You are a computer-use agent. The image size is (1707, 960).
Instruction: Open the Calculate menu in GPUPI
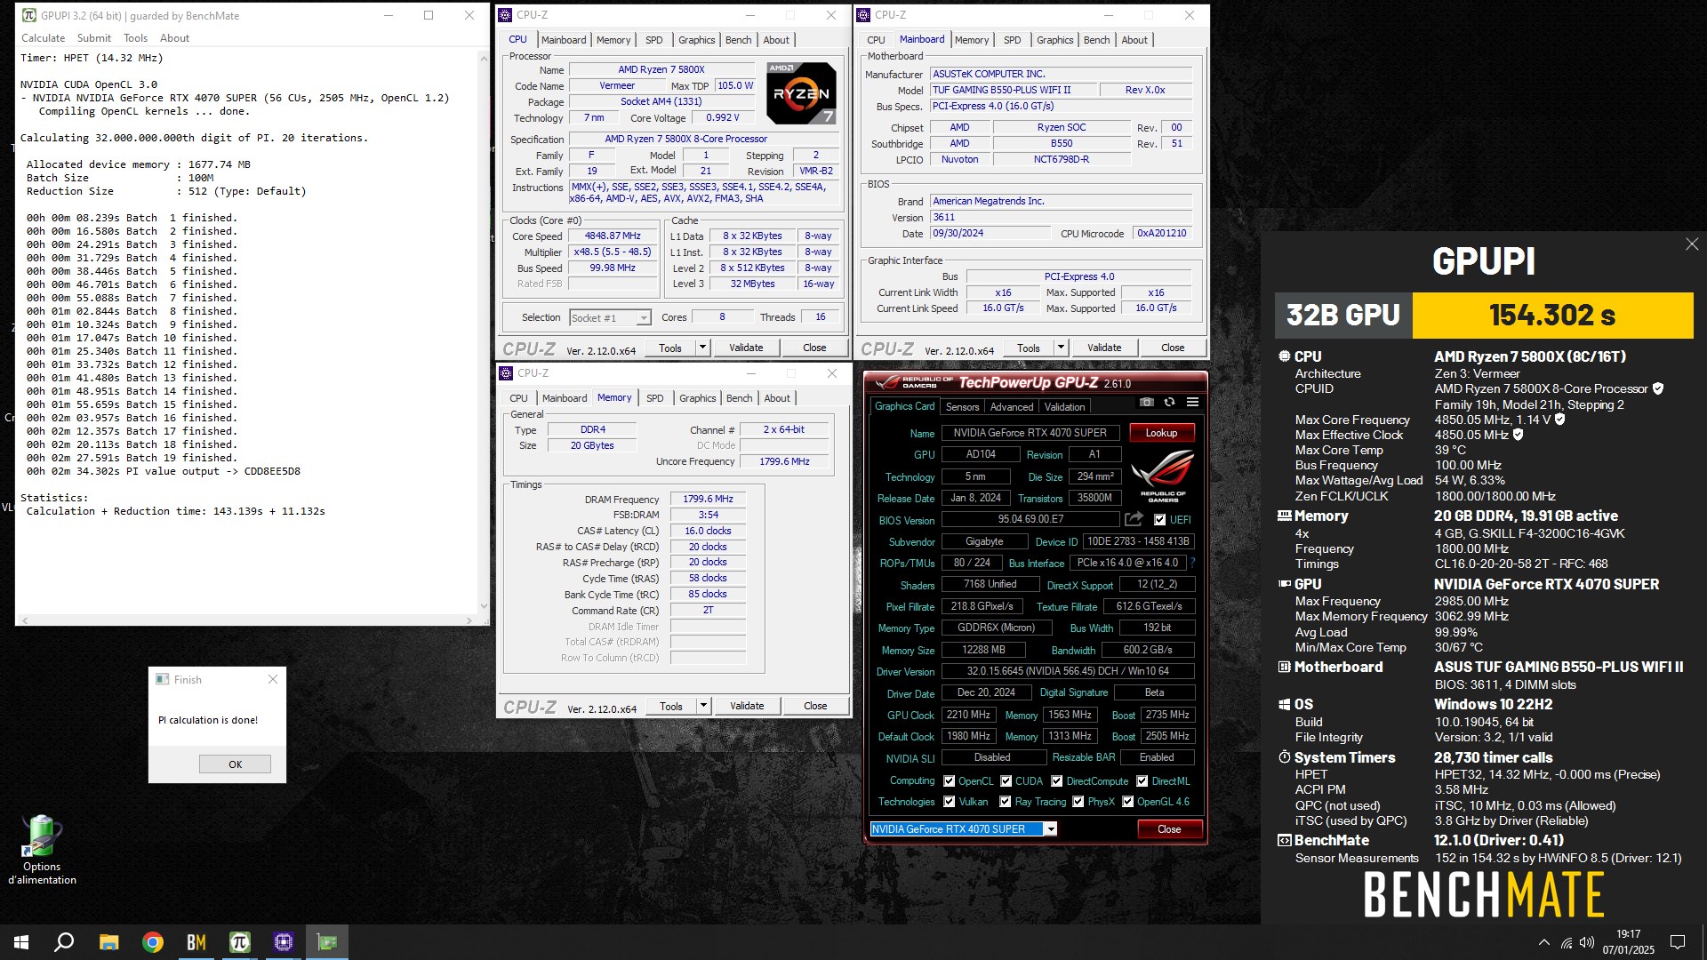[x=43, y=38]
